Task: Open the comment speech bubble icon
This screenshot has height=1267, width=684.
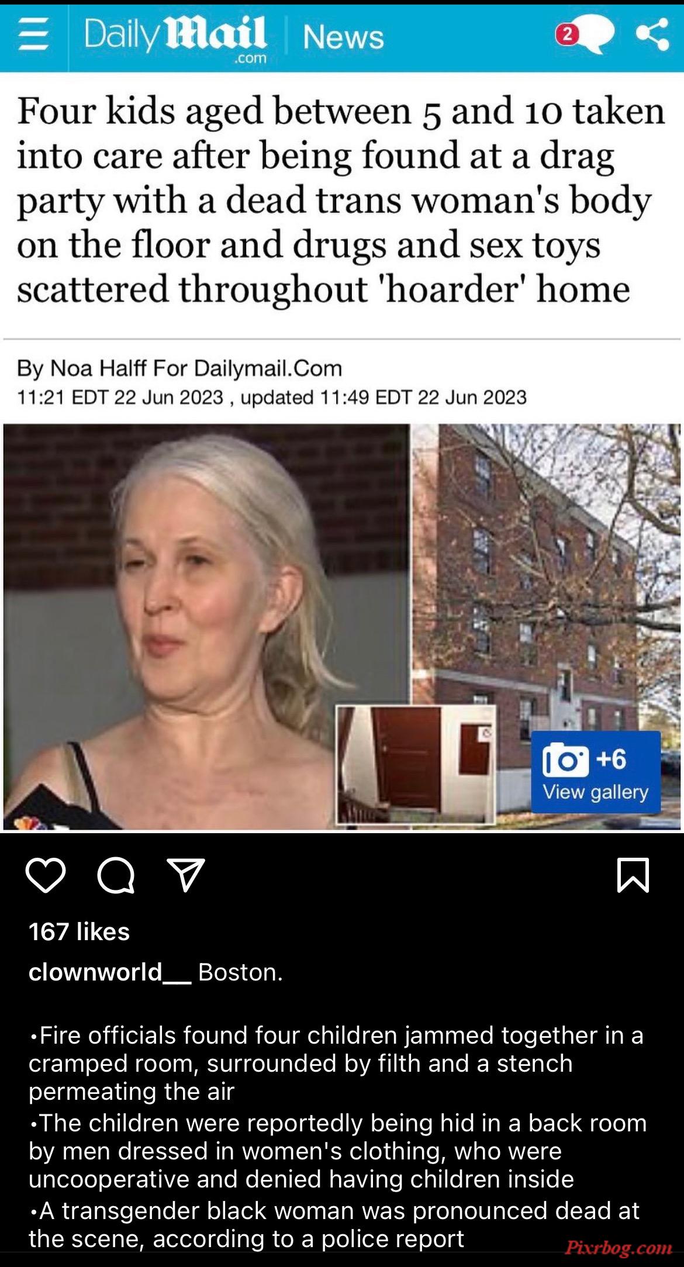Action: point(116,876)
